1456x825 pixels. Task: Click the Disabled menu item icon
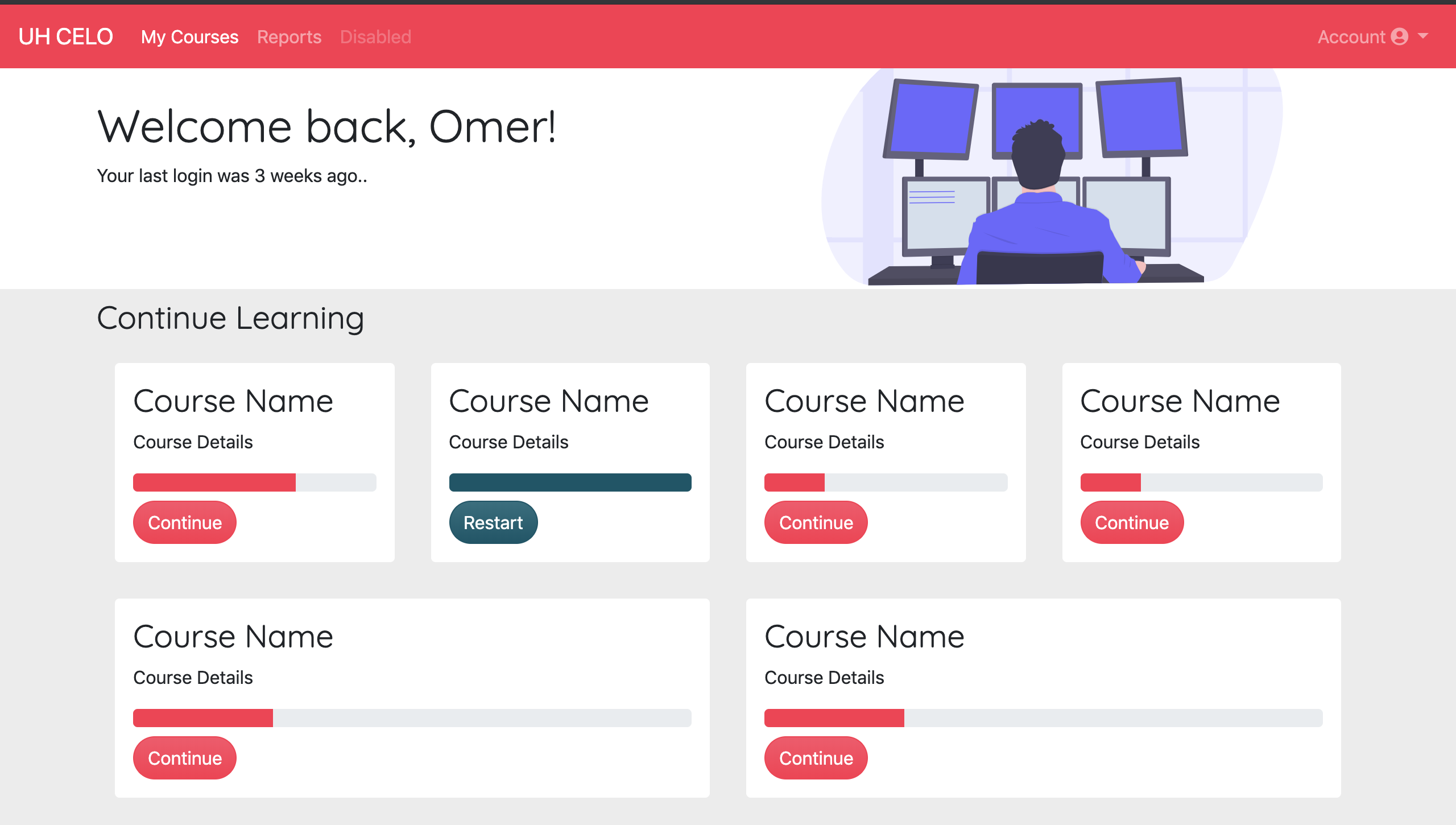pos(375,37)
